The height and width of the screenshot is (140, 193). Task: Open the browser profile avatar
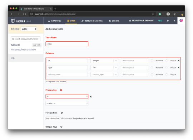[168, 14]
